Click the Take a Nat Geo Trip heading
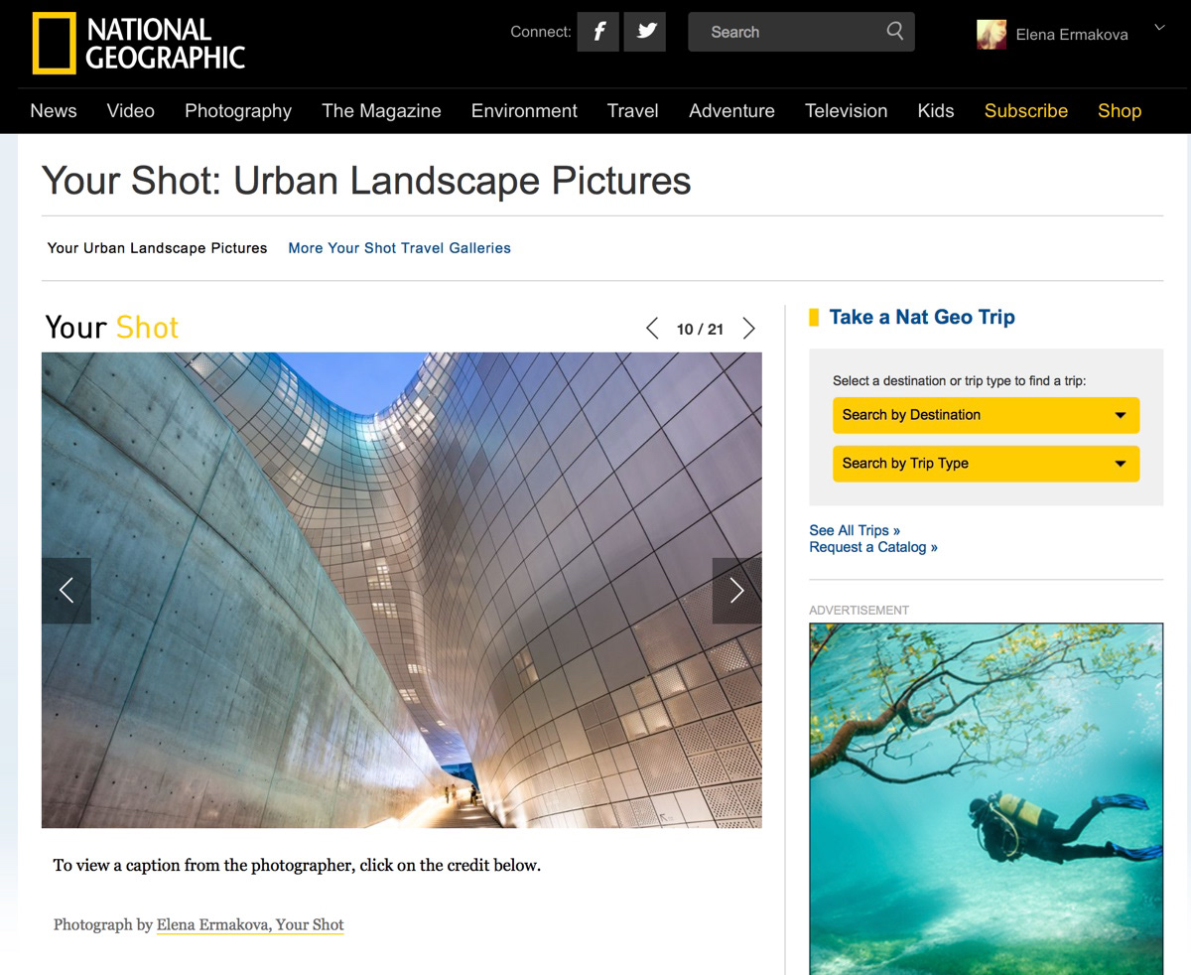The width and height of the screenshot is (1191, 975). coord(922,317)
